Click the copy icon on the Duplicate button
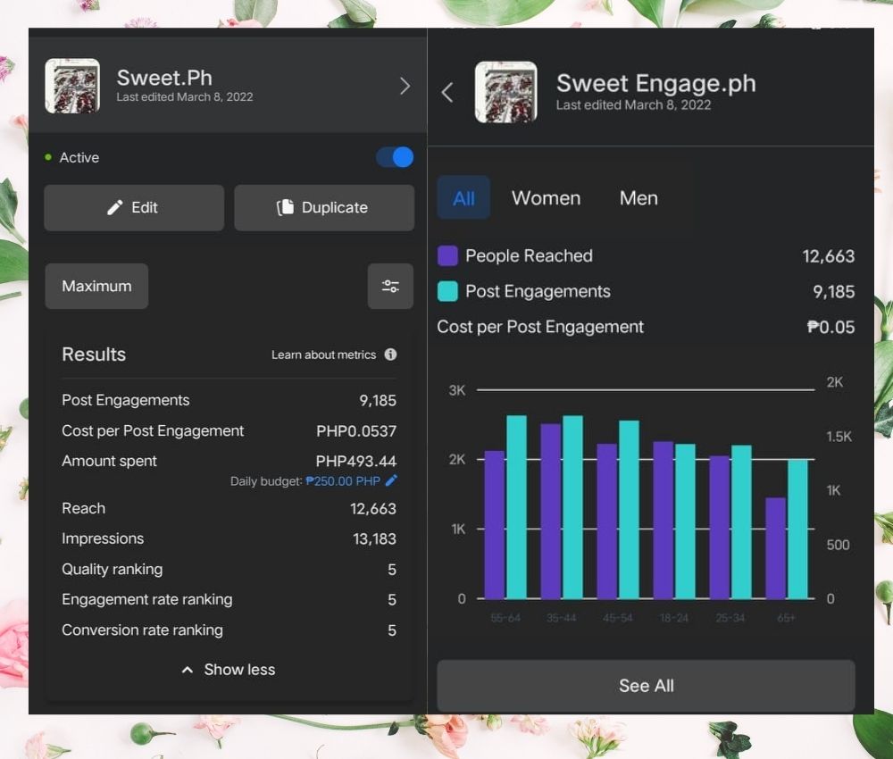The image size is (893, 759). click(x=286, y=207)
